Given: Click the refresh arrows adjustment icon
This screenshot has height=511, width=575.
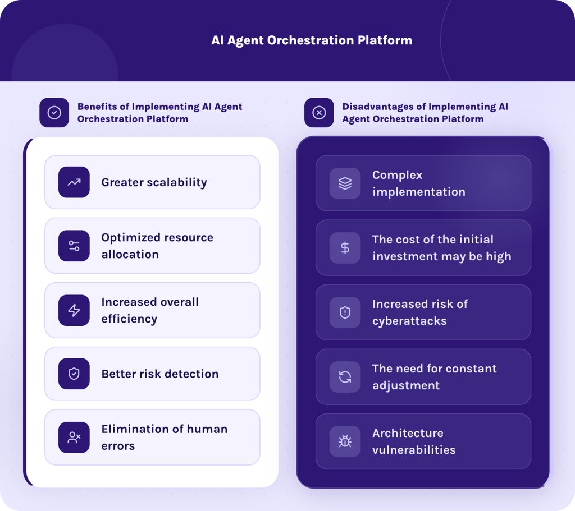Looking at the screenshot, I should pyautogui.click(x=345, y=377).
